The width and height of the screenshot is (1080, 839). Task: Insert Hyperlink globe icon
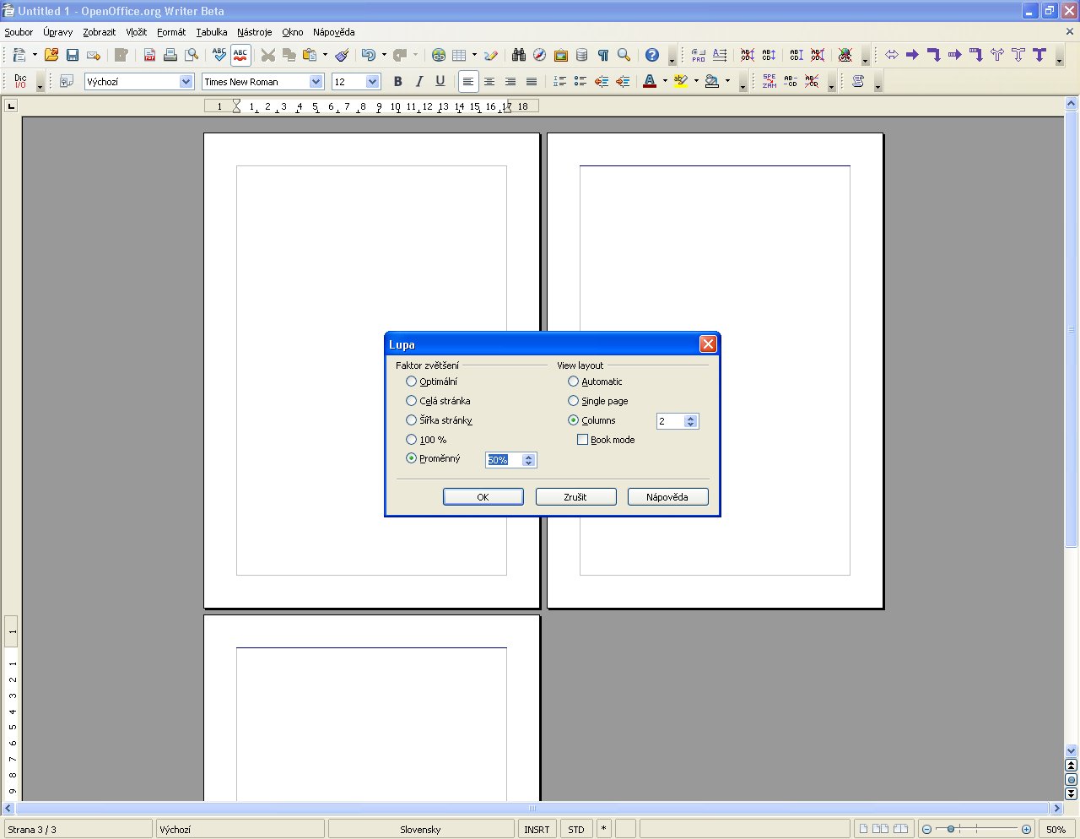pos(439,55)
